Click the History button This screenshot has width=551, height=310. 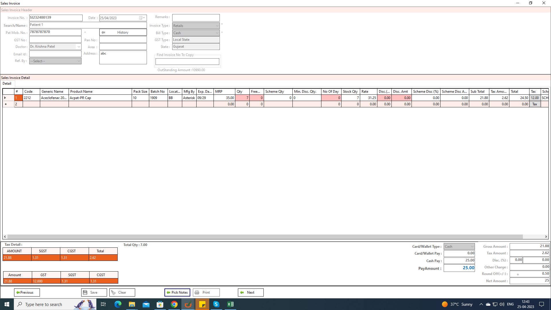(x=123, y=32)
